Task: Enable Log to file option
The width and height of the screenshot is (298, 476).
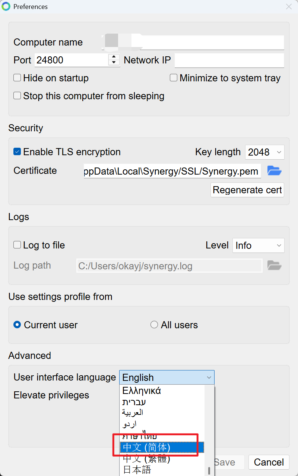Action: pos(17,245)
